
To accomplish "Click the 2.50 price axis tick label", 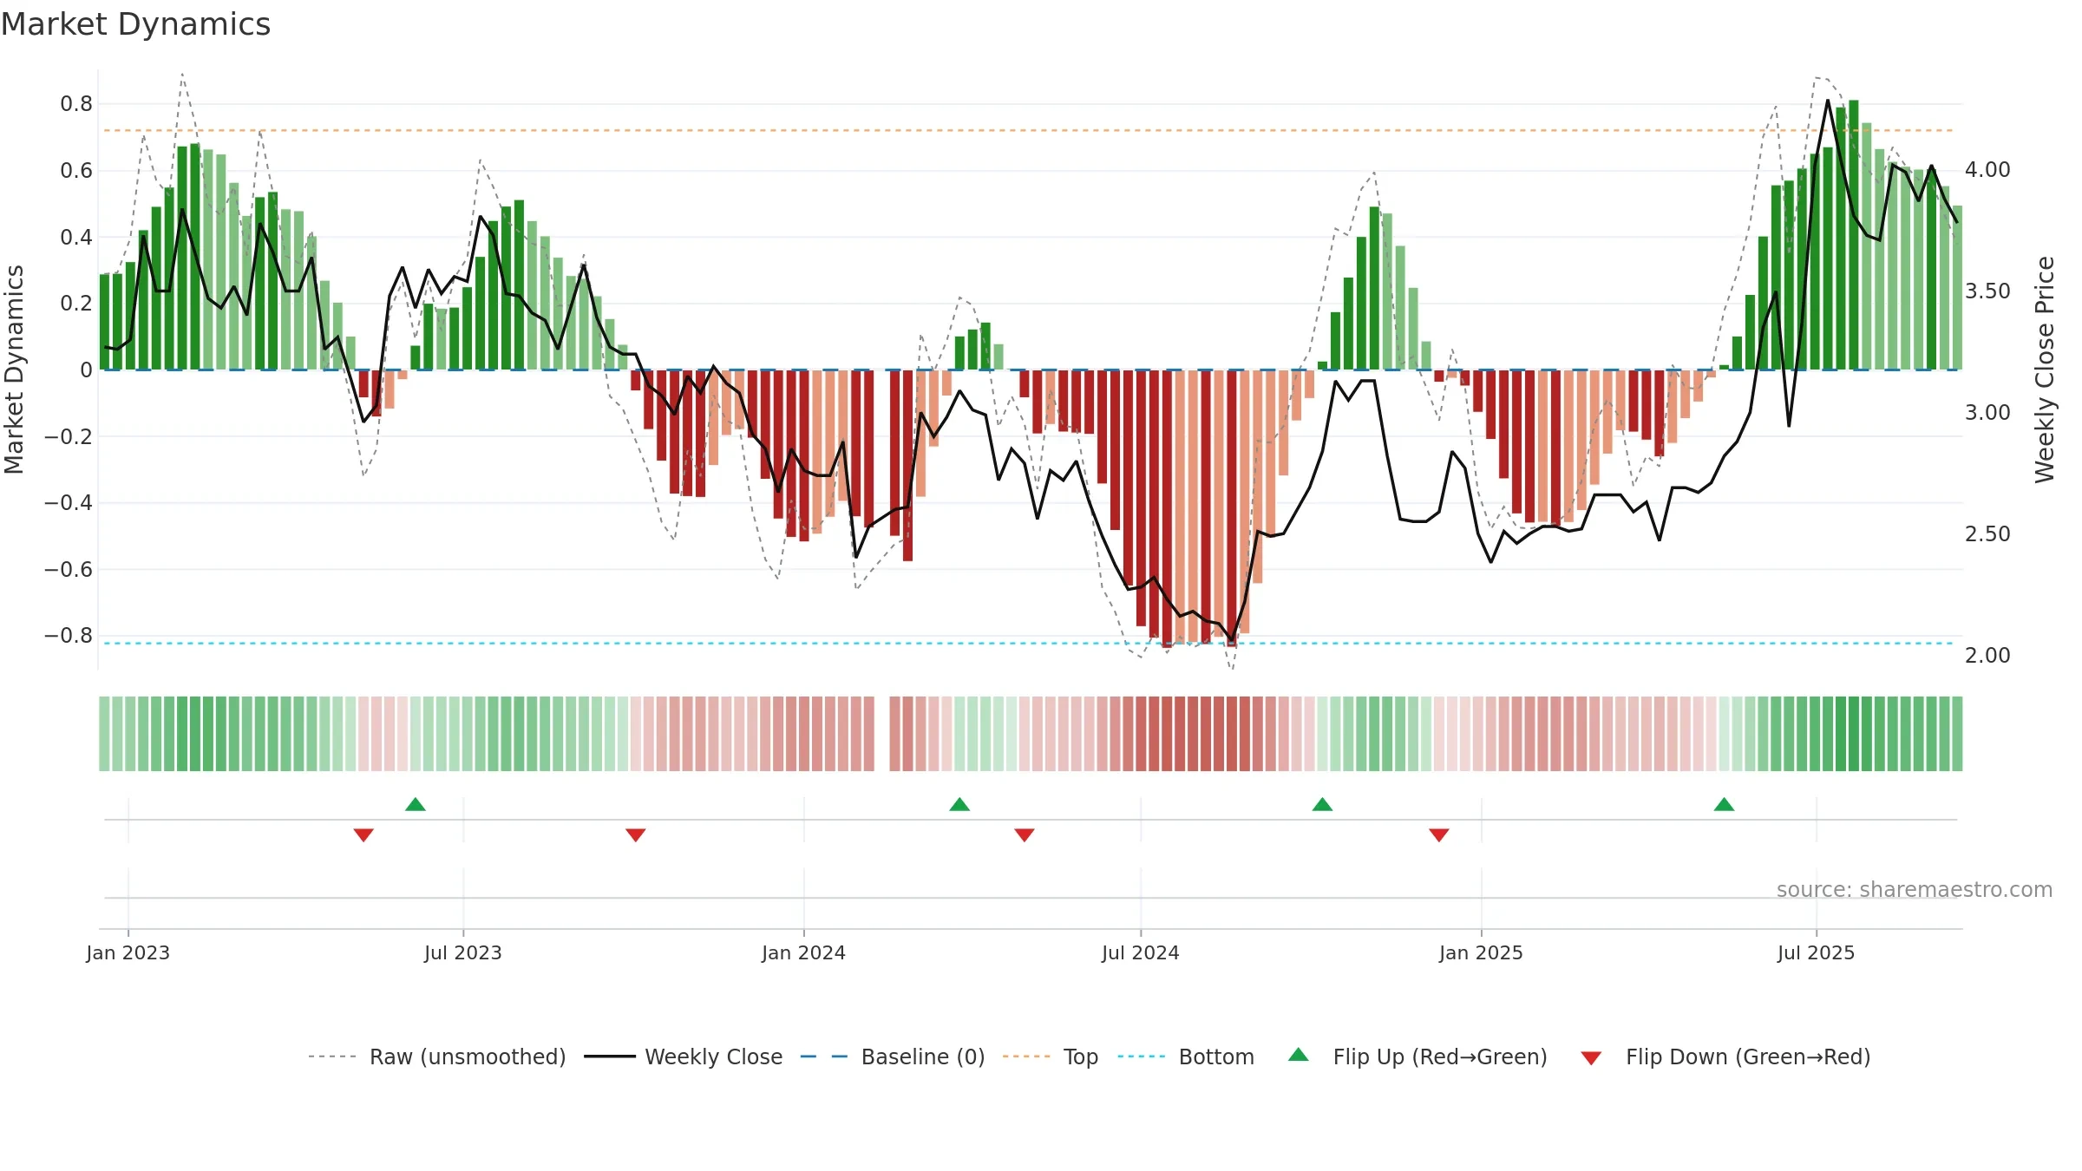I will click(x=1987, y=534).
